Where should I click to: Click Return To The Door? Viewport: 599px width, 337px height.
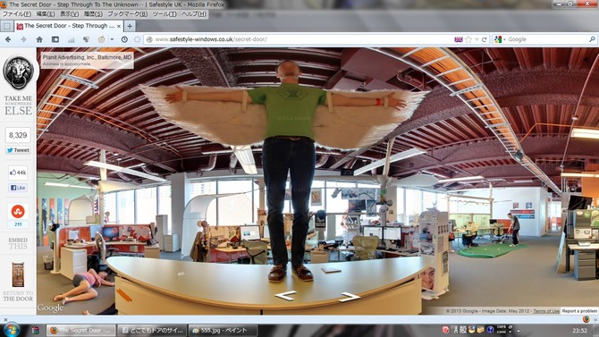pyautogui.click(x=18, y=296)
